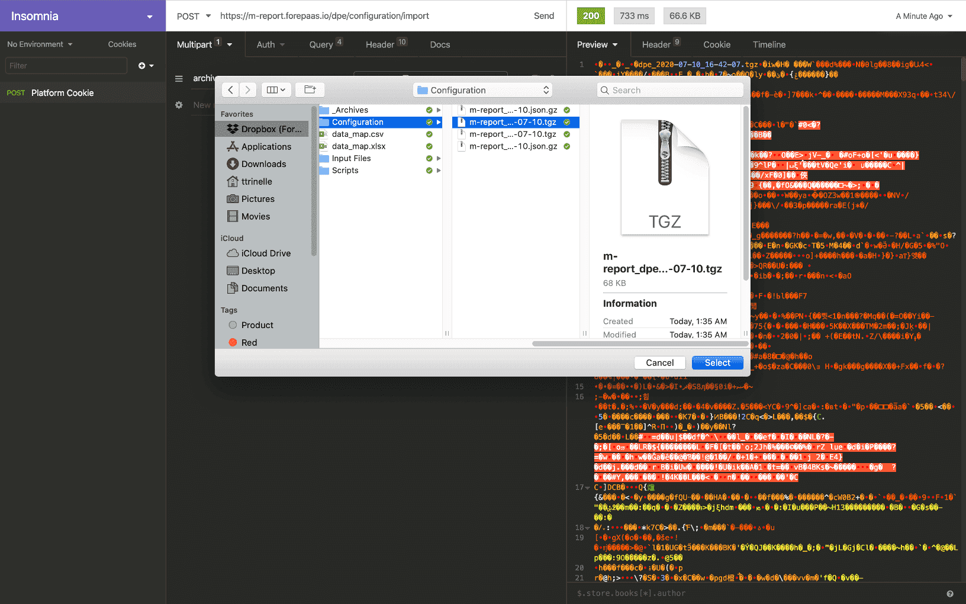Image resolution: width=966 pixels, height=604 pixels.
Task: Expand the Input Files folder arrow
Action: pos(439,158)
